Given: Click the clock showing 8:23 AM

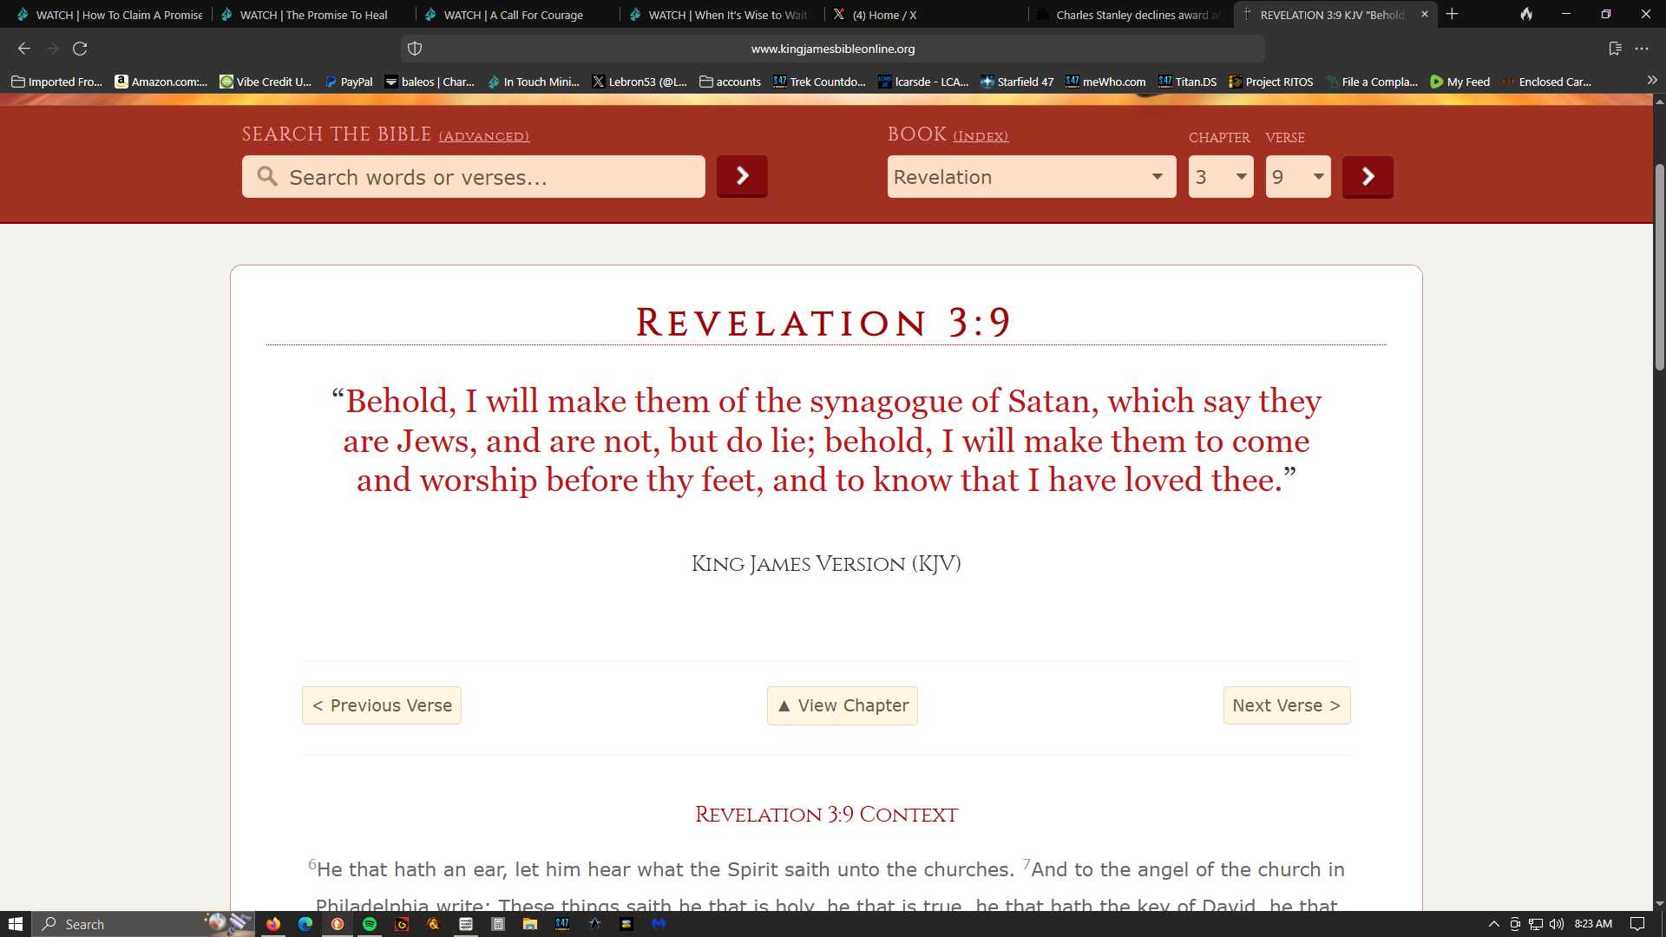Looking at the screenshot, I should 1593,924.
